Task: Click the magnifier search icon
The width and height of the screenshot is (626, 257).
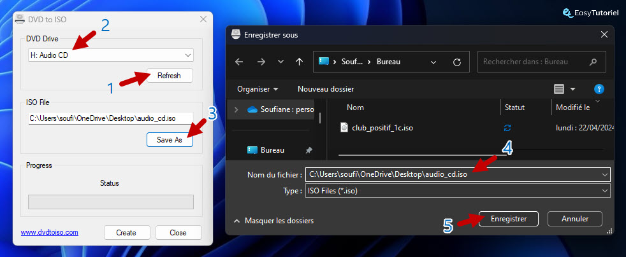Action: tap(593, 62)
